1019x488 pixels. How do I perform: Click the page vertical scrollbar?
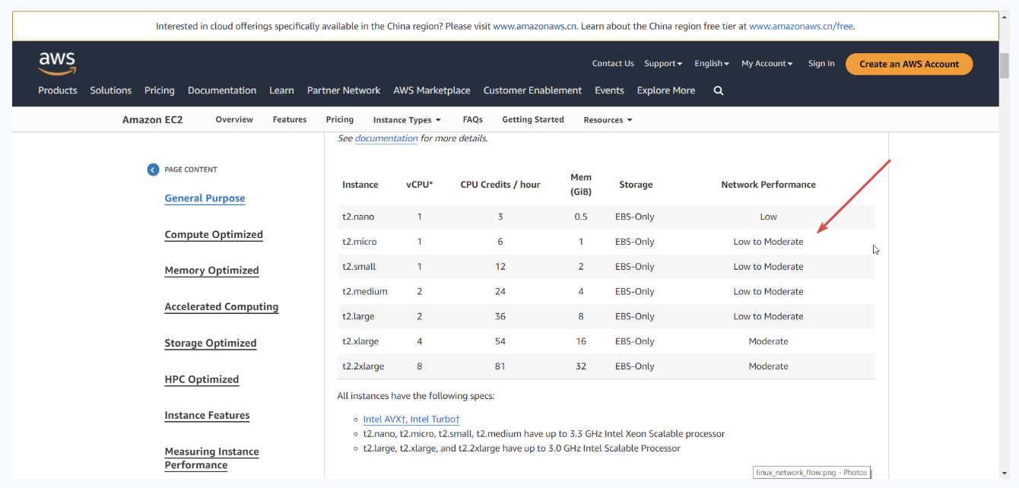(1004, 65)
